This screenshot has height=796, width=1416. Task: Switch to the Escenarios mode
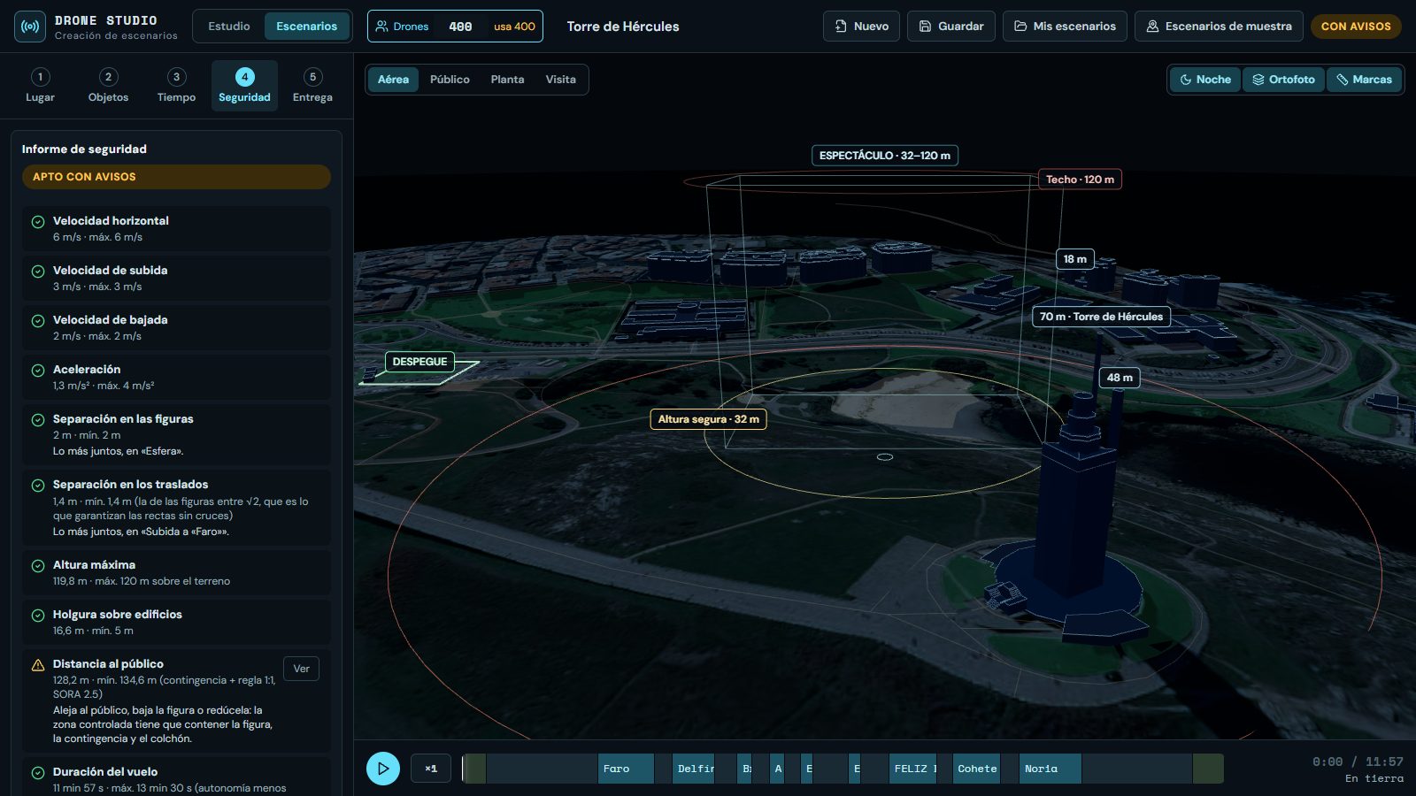[306, 27]
